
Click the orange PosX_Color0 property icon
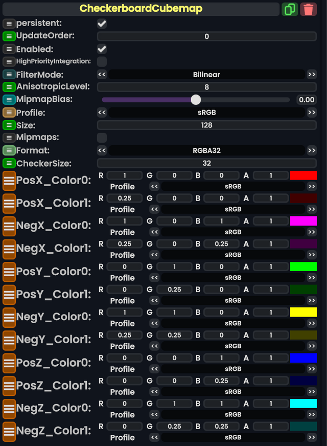point(9,181)
